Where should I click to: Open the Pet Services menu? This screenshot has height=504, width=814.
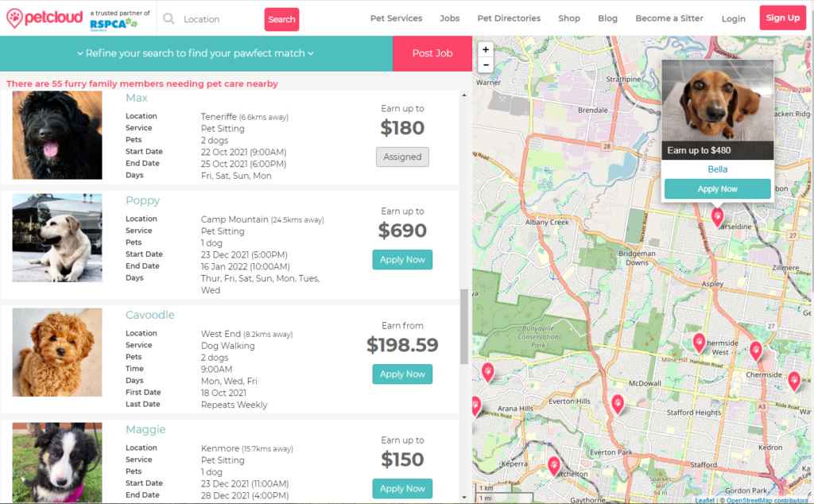pyautogui.click(x=395, y=18)
